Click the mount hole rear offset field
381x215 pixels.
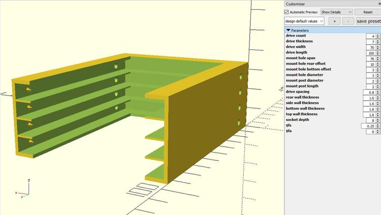pyautogui.click(x=371, y=64)
